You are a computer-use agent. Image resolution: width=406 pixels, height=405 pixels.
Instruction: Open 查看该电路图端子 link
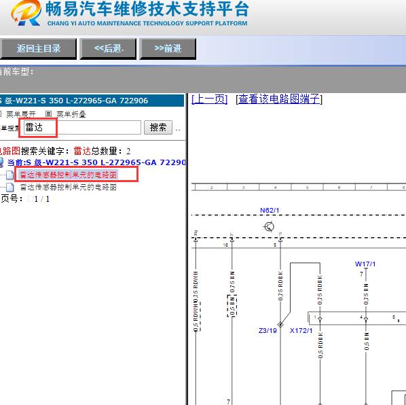279,99
